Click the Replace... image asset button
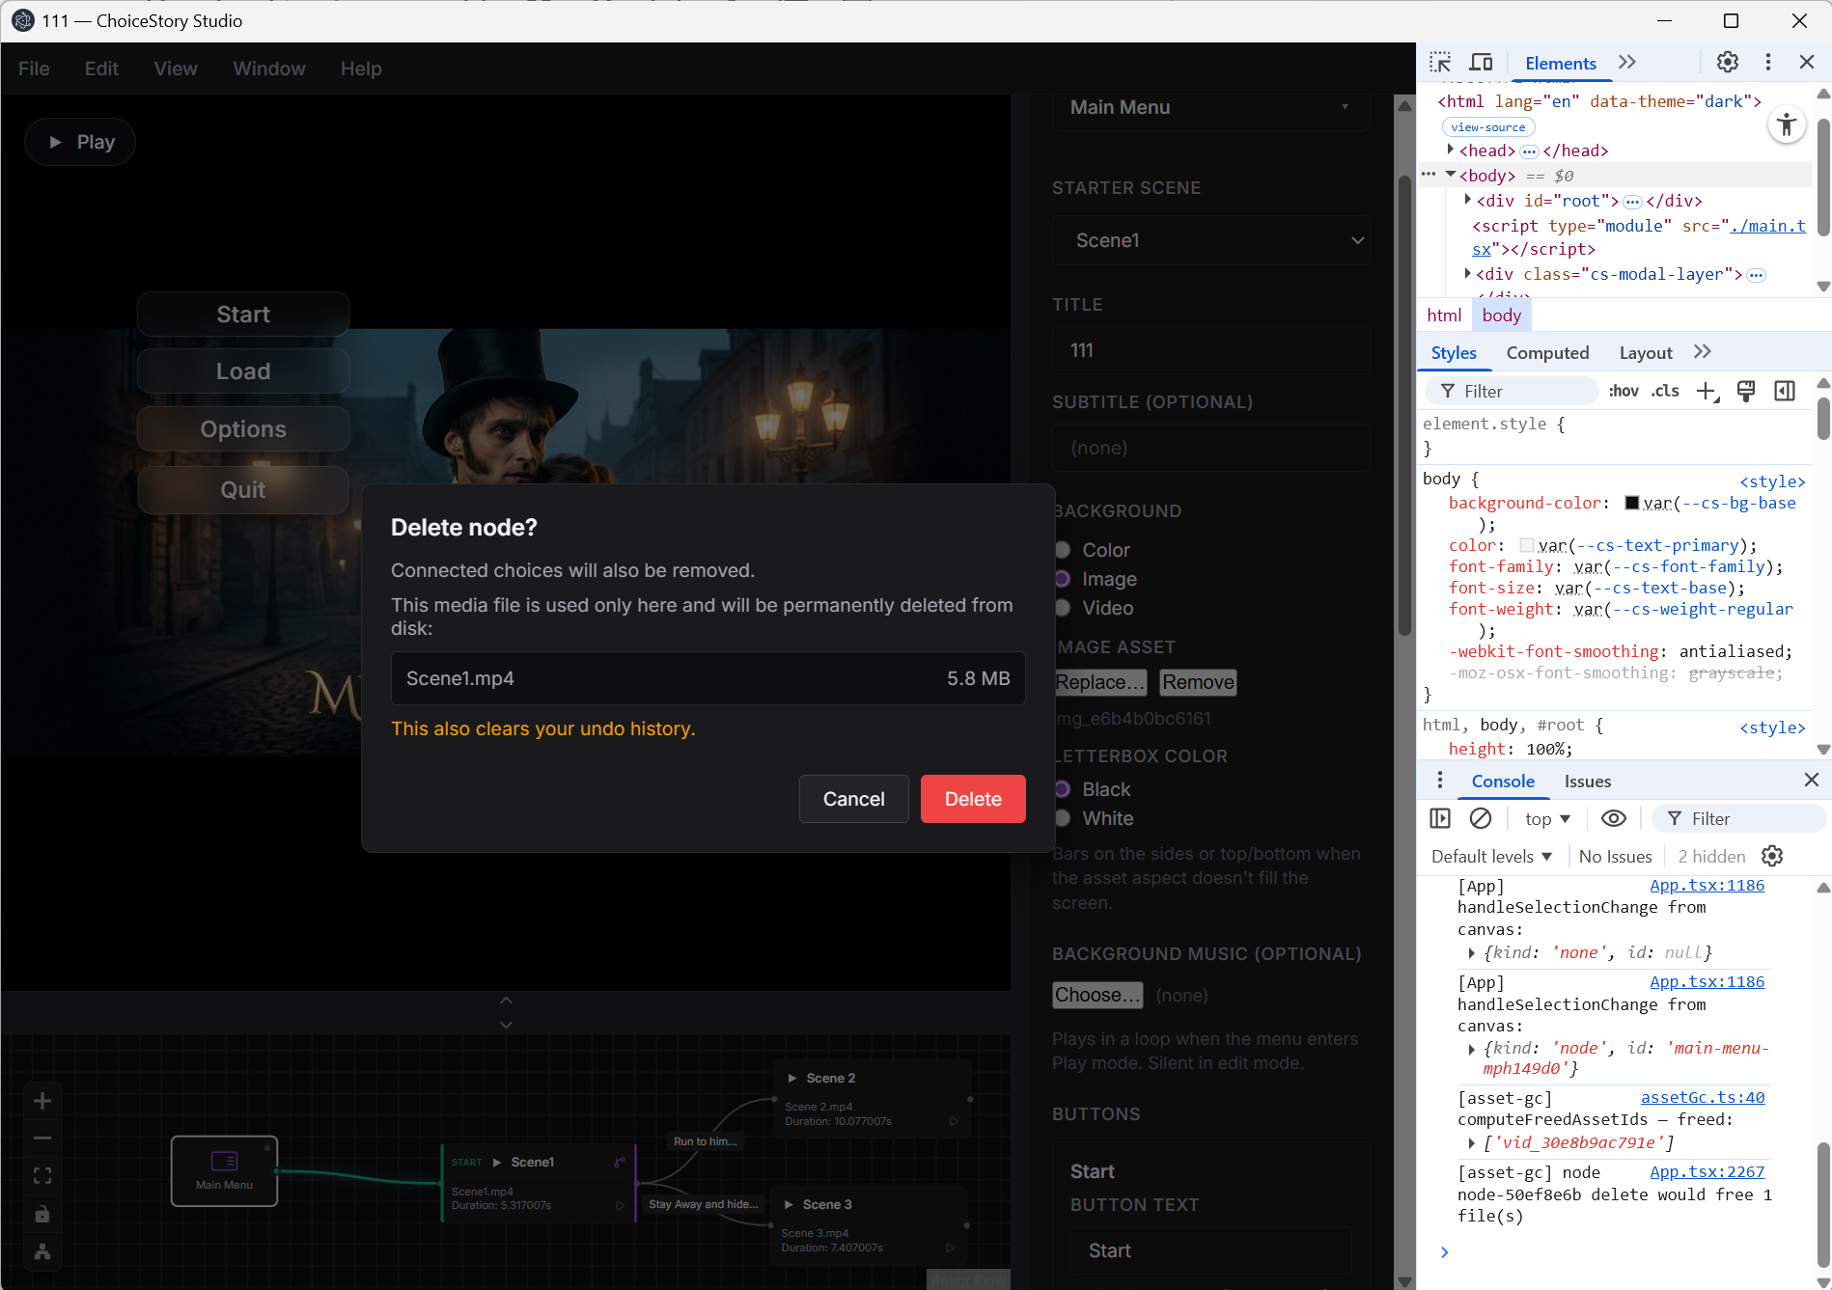The width and height of the screenshot is (1832, 1290). coord(1100,682)
